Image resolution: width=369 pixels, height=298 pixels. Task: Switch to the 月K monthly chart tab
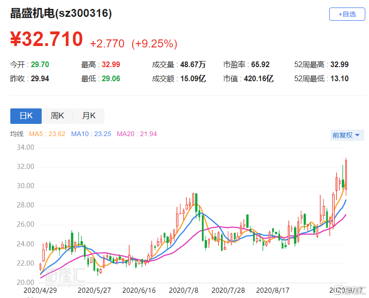[x=89, y=116]
